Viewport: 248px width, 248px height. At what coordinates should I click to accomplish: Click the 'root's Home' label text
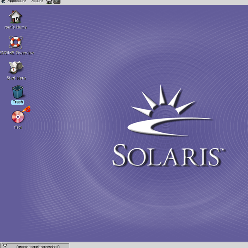(x=16, y=27)
